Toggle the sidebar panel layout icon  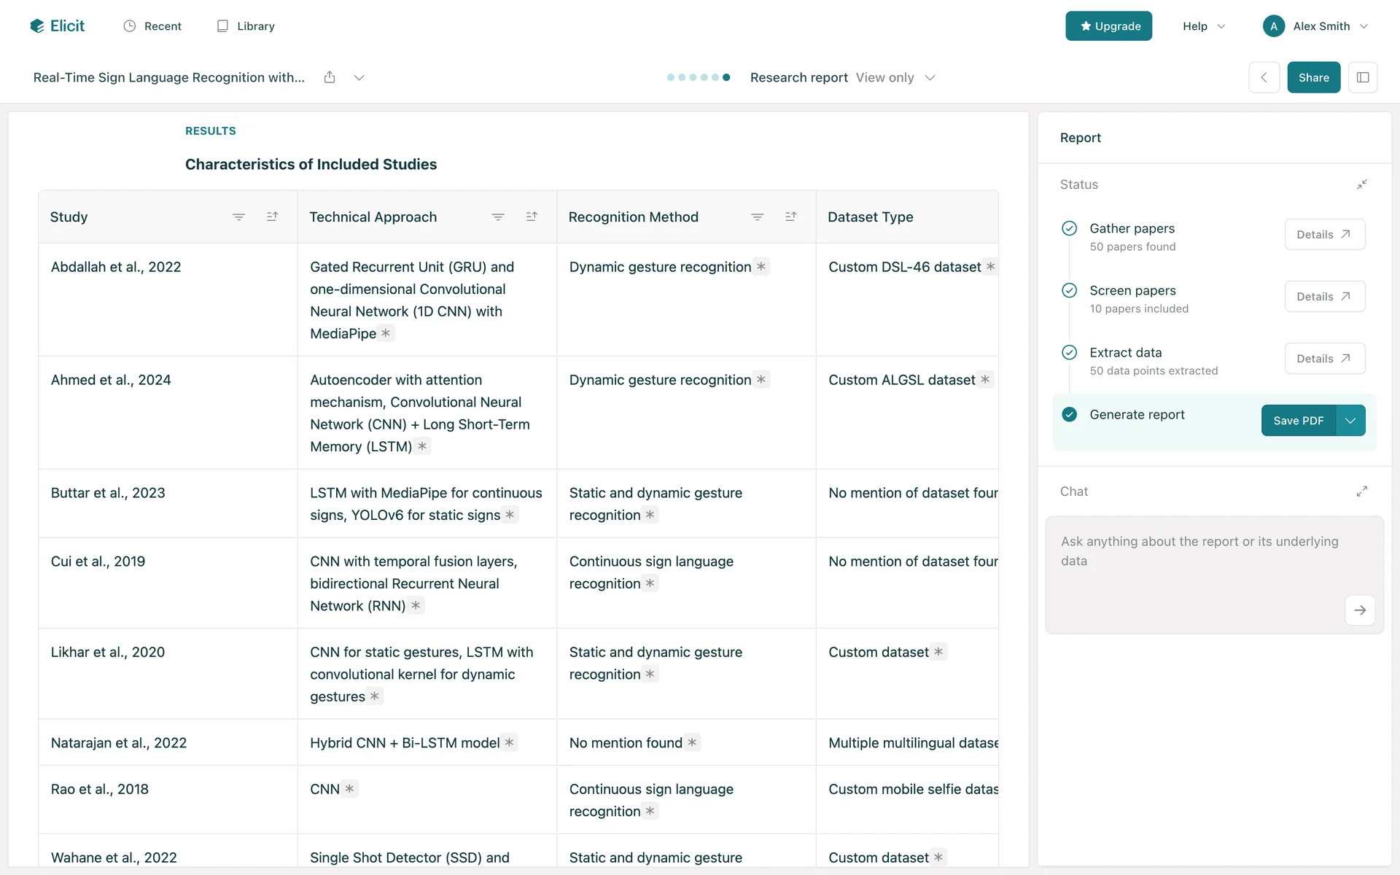point(1362,77)
